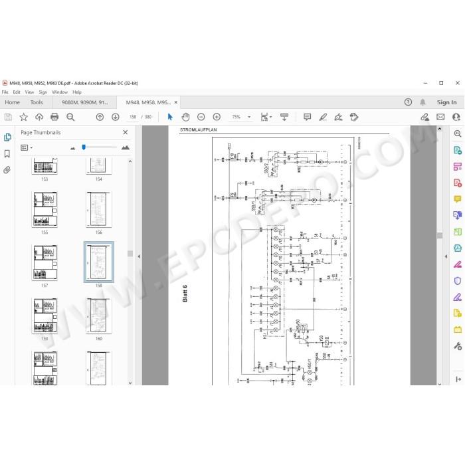Open the share with others icon
Image resolution: width=465 pixels, height=465 pixels.
point(456,117)
